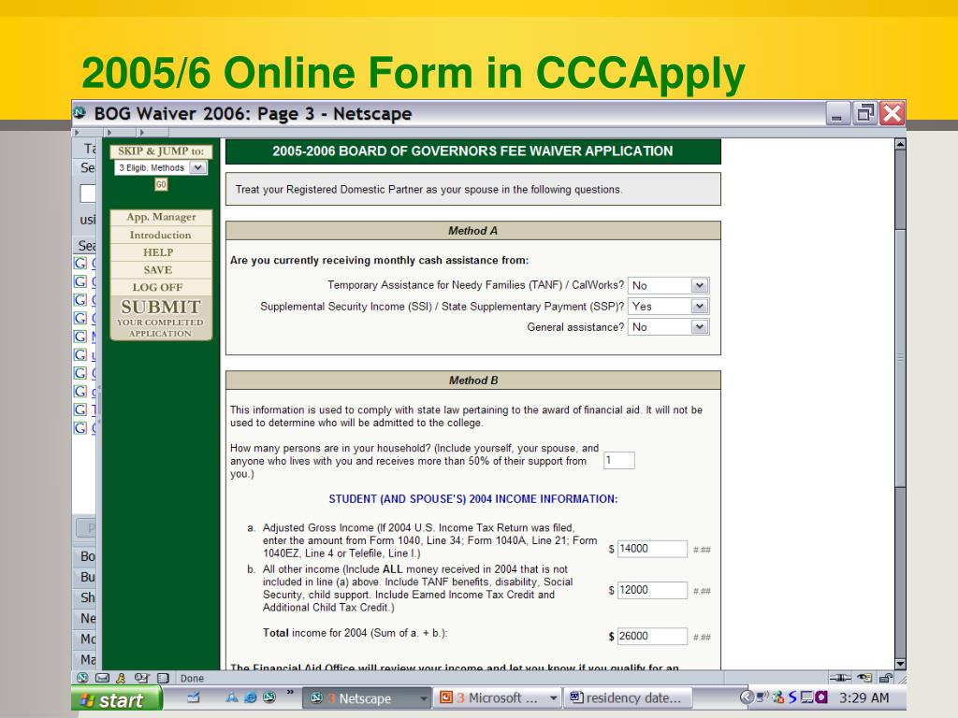
Task: Click sidebar panel search text box
Action: [88, 194]
